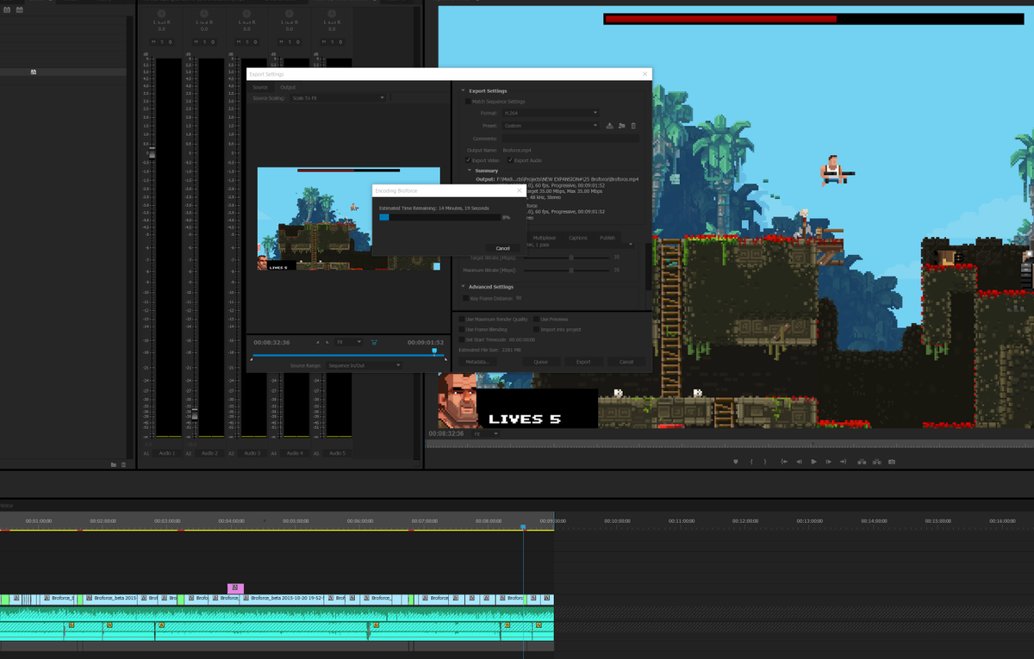1034x659 pixels.
Task: Click the Play button in Program Monitor
Action: click(x=813, y=462)
